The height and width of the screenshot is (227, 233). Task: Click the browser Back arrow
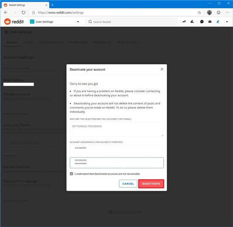click(6, 12)
